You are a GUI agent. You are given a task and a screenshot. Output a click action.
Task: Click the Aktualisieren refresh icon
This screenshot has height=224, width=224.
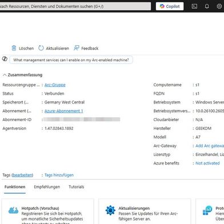point(41,48)
